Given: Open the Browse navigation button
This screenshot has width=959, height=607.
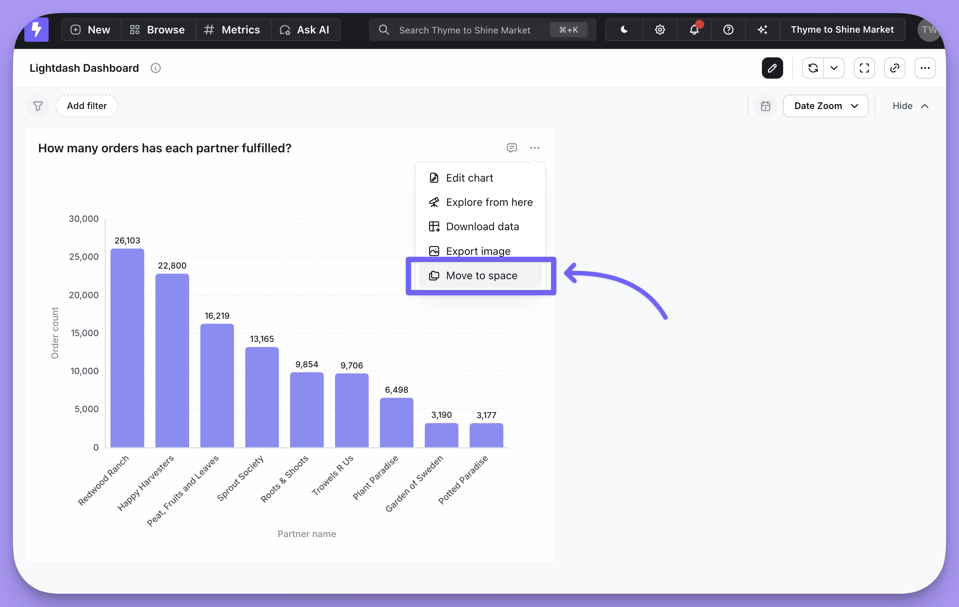Looking at the screenshot, I should (x=158, y=30).
